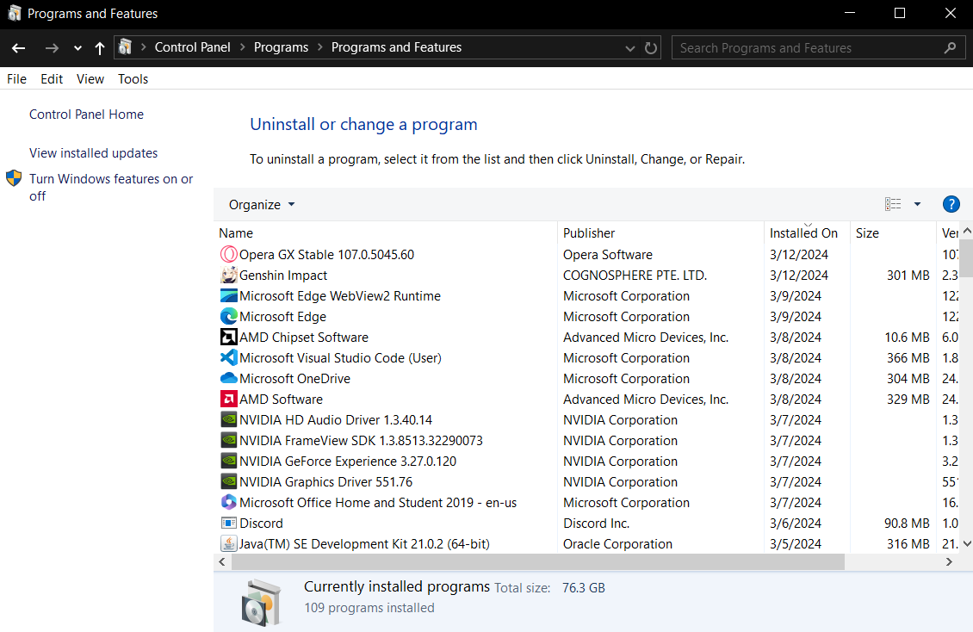This screenshot has height=632, width=973.
Task: Open help with the blue question mark
Action: point(951,204)
